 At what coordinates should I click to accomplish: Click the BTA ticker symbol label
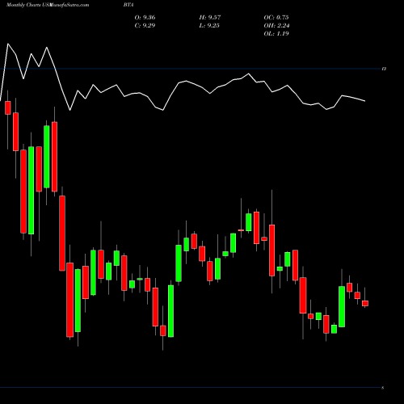(x=128, y=5)
